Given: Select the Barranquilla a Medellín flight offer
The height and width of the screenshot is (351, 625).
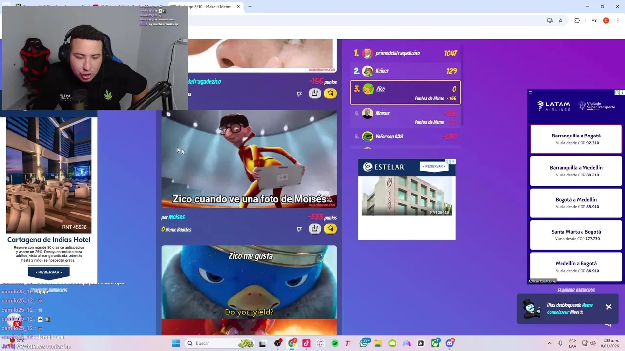Looking at the screenshot, I should (x=576, y=171).
